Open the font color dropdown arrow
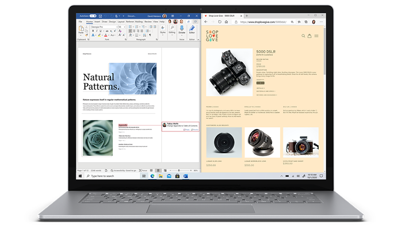The width and height of the screenshot is (401, 228). tap(109, 35)
